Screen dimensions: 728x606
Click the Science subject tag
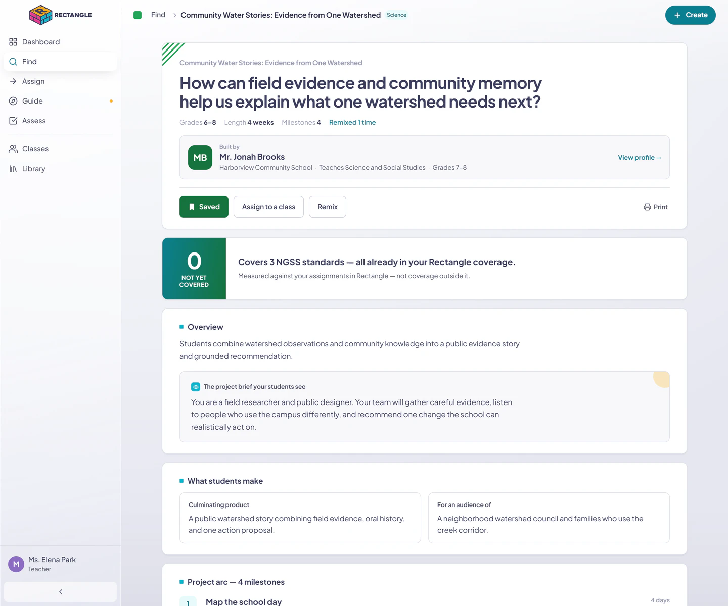396,15
